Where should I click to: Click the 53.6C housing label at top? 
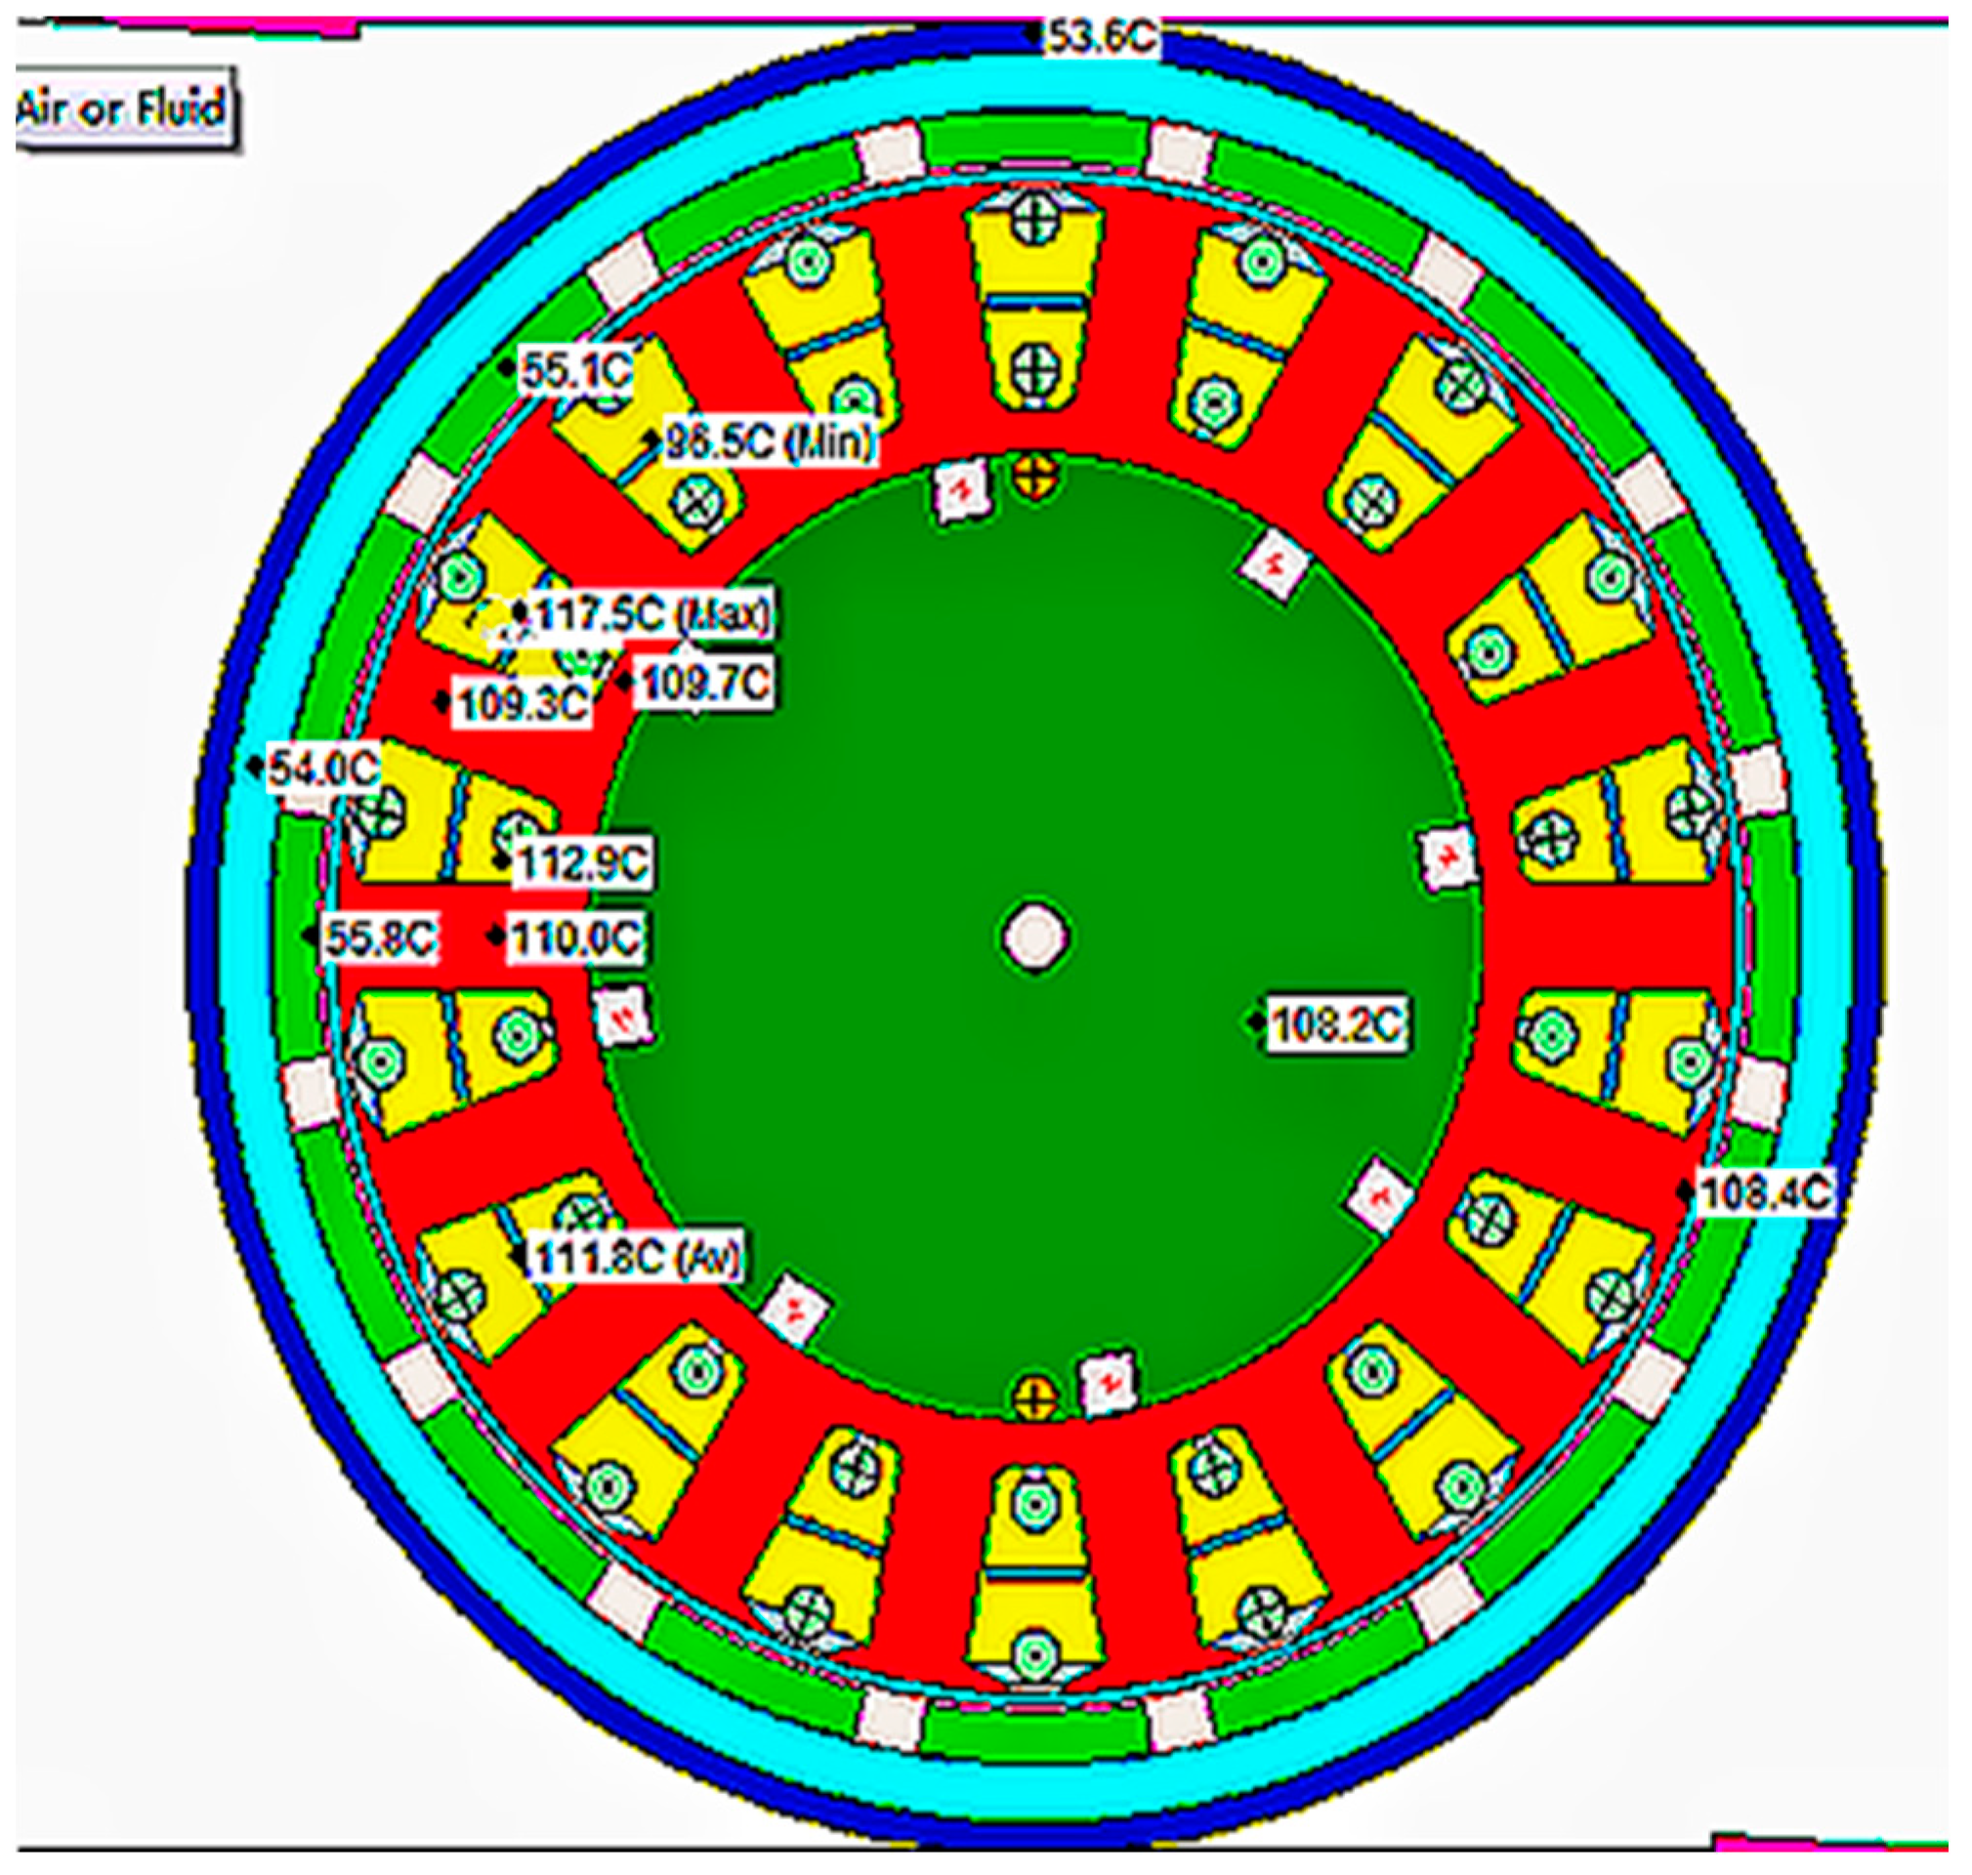pos(1102,38)
